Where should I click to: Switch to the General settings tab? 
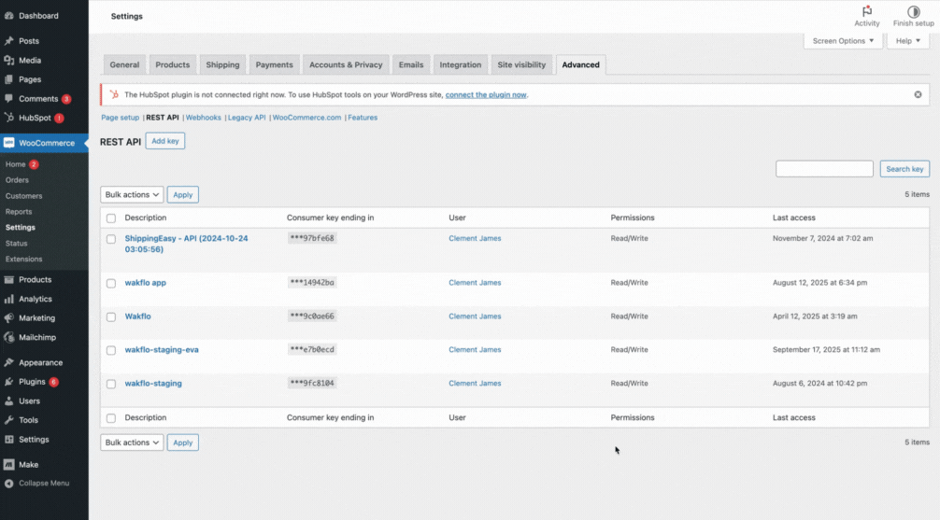124,64
